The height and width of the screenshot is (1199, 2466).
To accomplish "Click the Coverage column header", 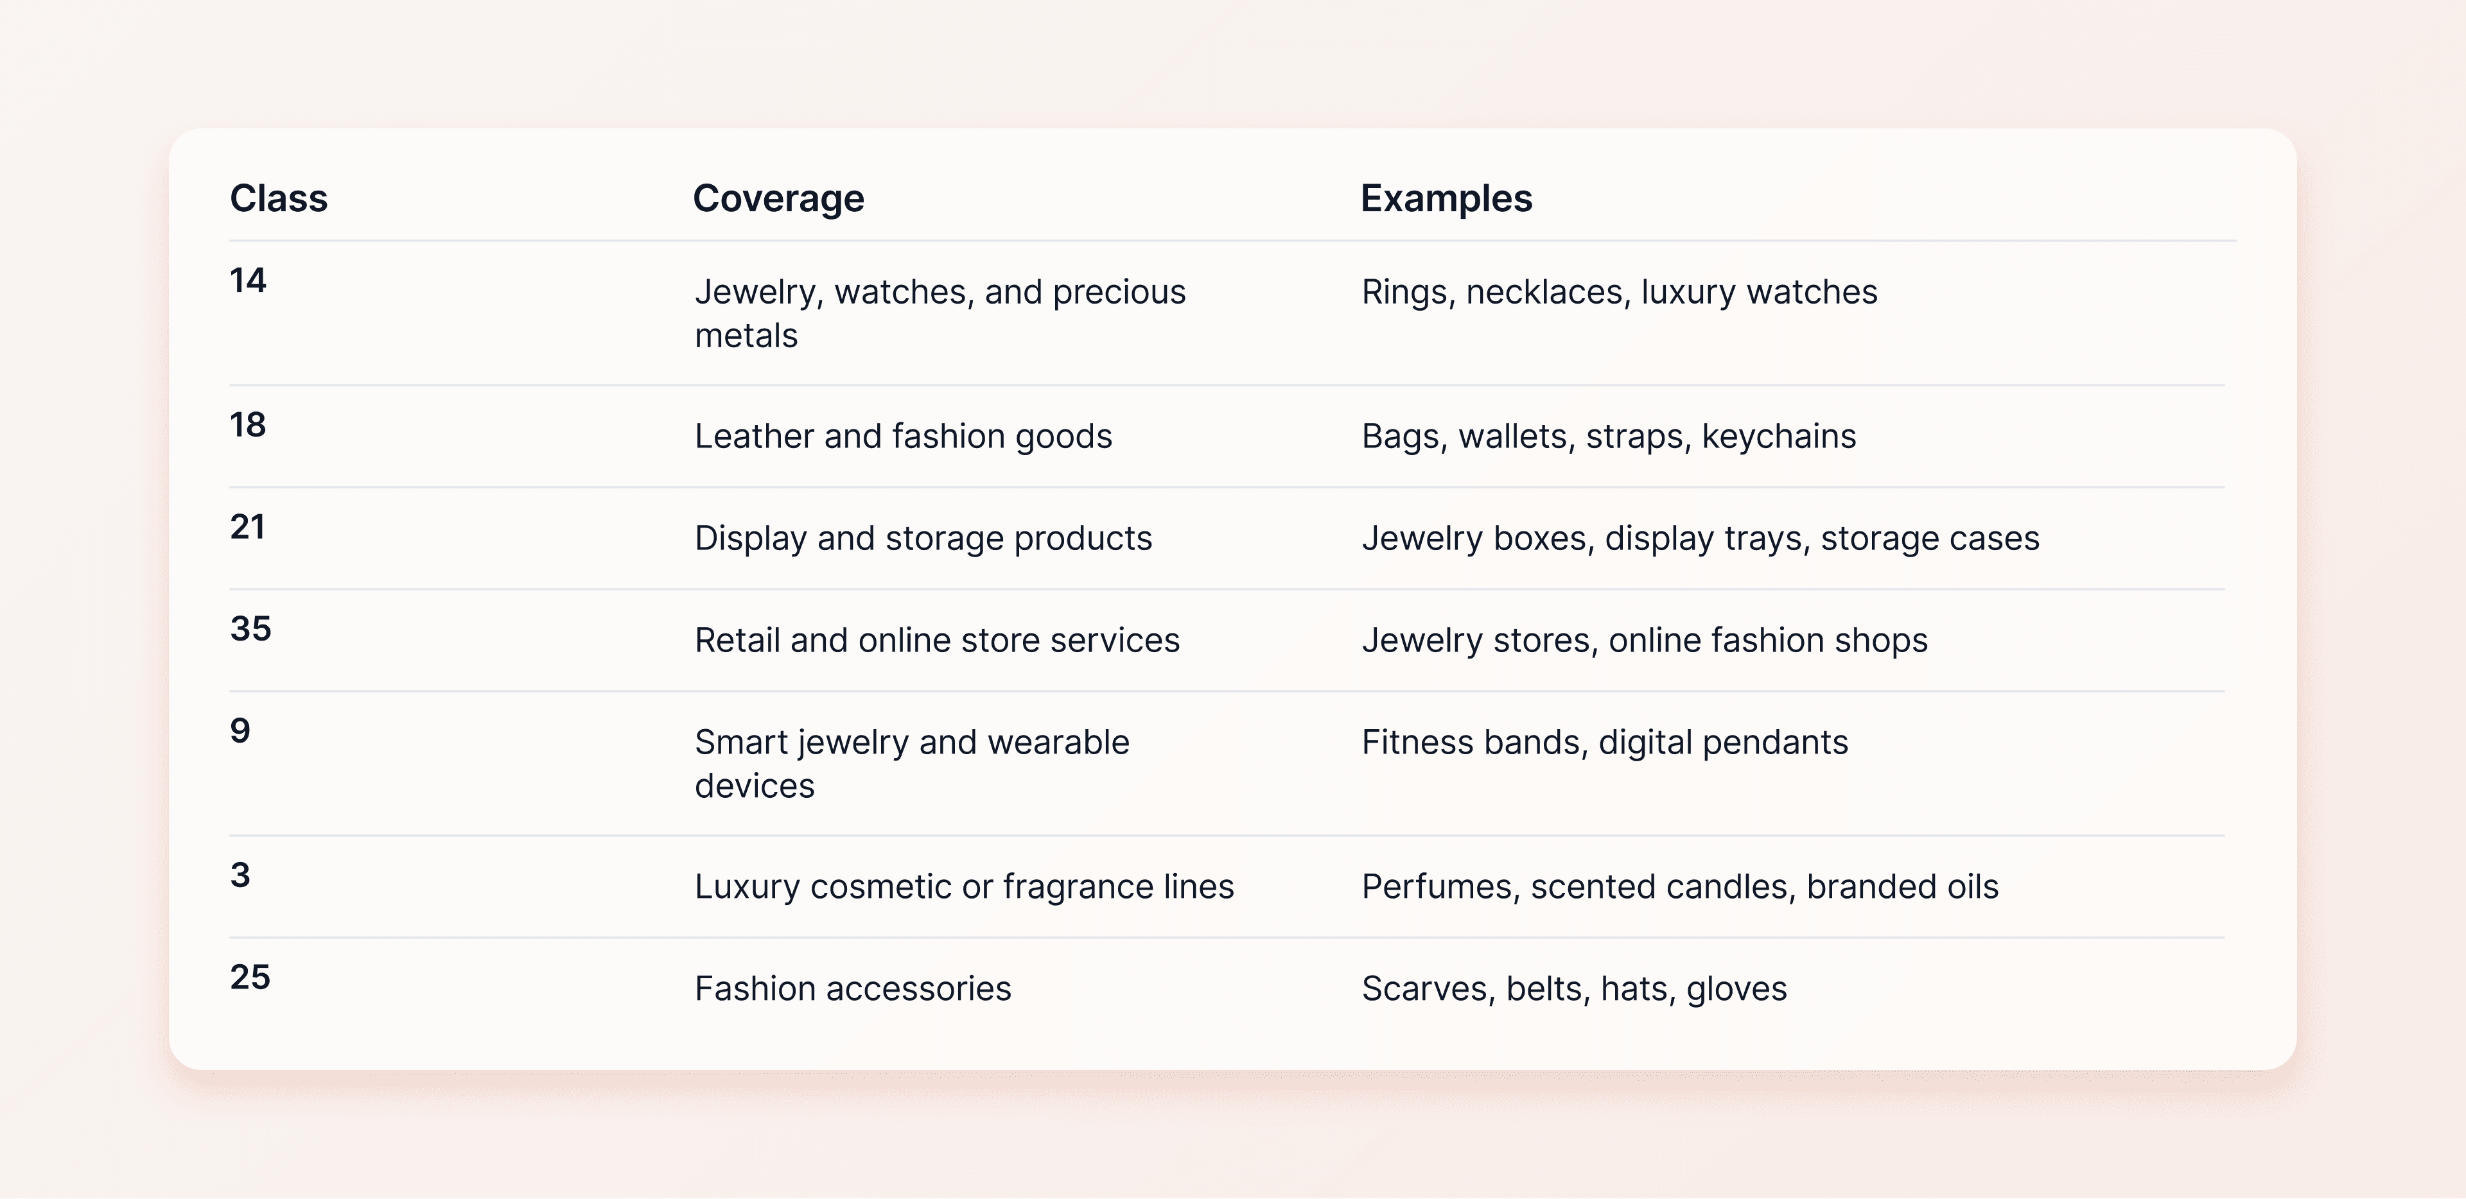I will (x=778, y=198).
